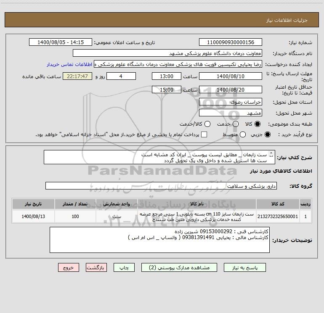The height and width of the screenshot is (313, 324).
Task: Click the remaining days field showing 4
Action: [121, 76]
